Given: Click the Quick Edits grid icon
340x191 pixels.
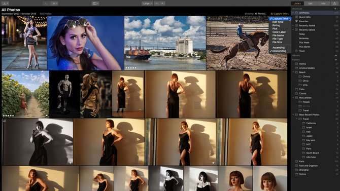Looking at the screenshot, I should point(296,17).
